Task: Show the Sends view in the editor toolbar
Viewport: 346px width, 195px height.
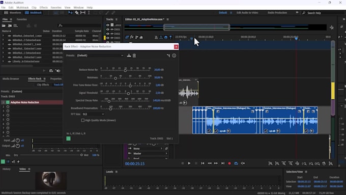Action: point(136,37)
